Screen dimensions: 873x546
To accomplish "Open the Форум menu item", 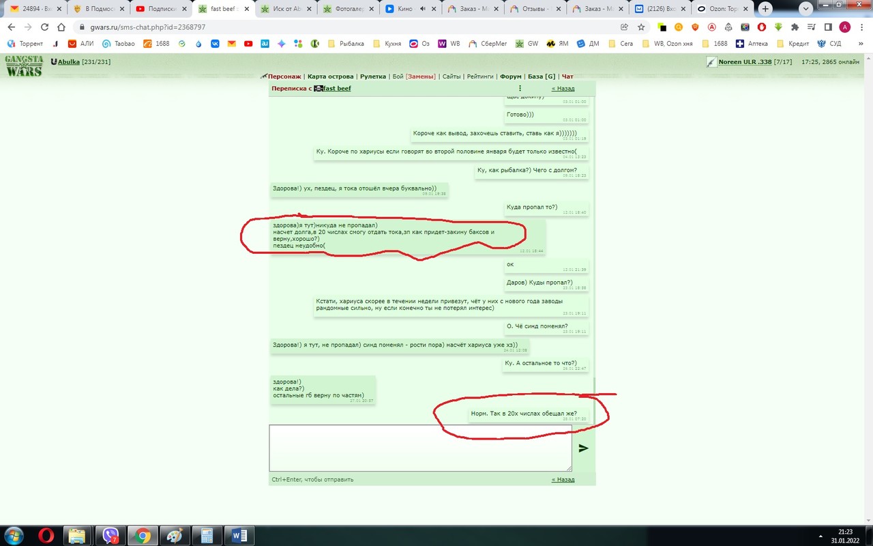I will click(x=510, y=76).
